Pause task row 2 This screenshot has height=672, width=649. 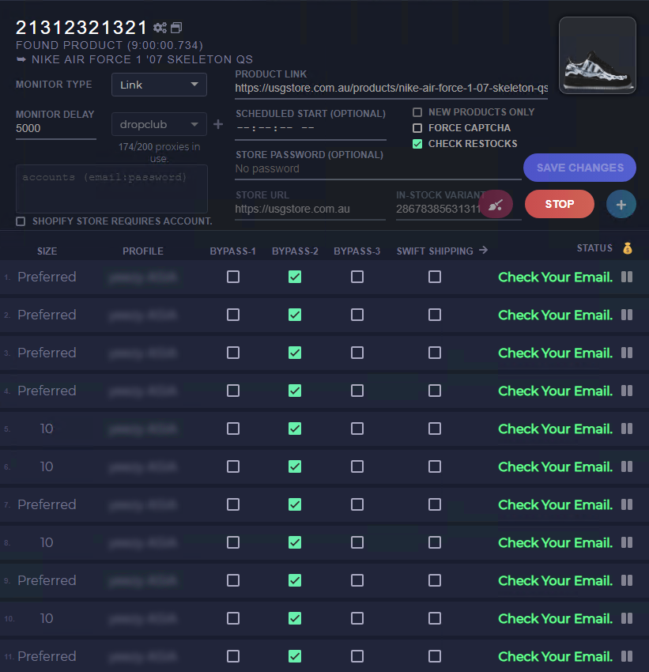tap(627, 315)
